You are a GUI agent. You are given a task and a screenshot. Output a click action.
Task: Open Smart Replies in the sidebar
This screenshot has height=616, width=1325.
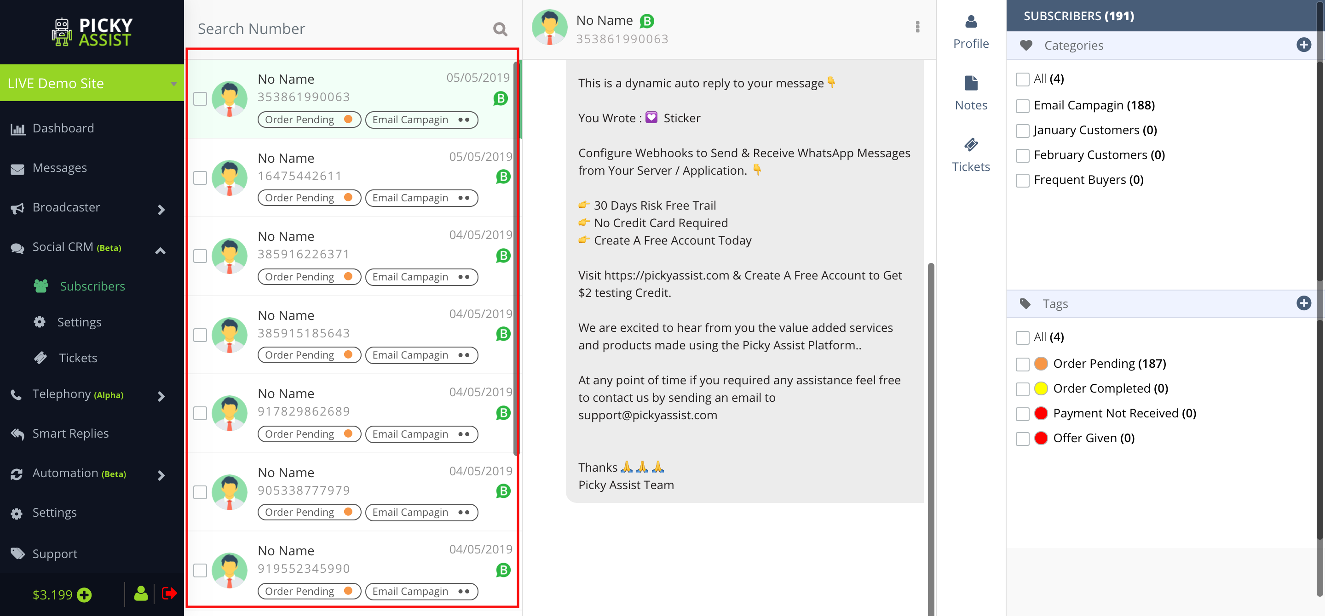(x=70, y=433)
